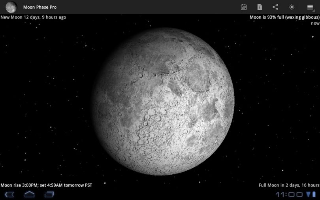Tap the system clock showing 11:00
This screenshot has height=200, width=320.
pos(289,194)
